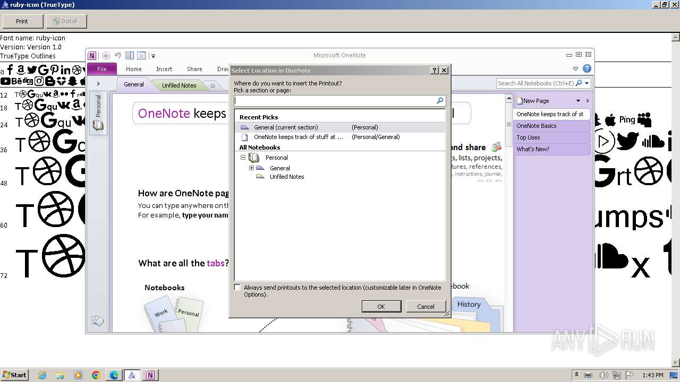
Task: Click the Action Center flag tray icon
Action: click(630, 375)
